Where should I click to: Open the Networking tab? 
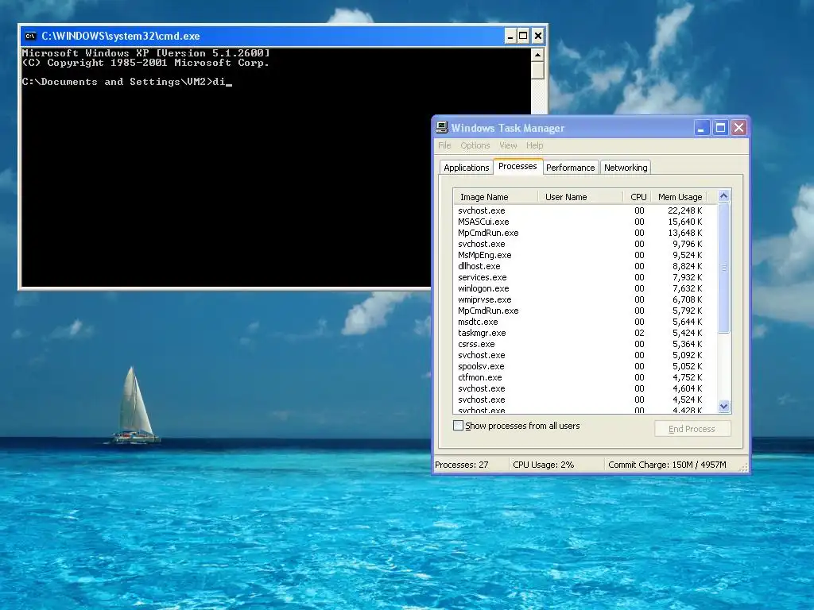click(626, 168)
